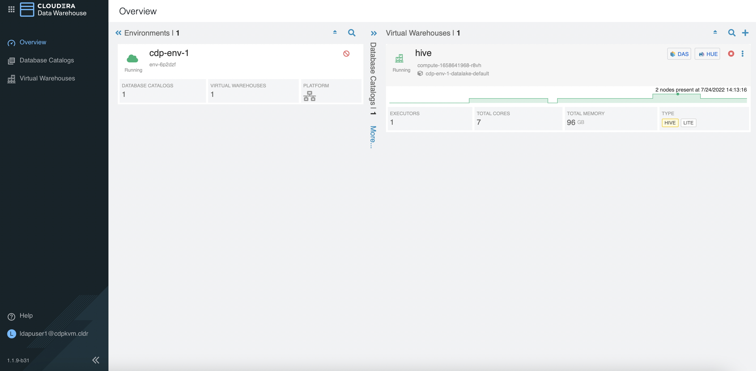Click the Cloudera Data Warehouse logo
The width and height of the screenshot is (756, 371).
pyautogui.click(x=27, y=9)
